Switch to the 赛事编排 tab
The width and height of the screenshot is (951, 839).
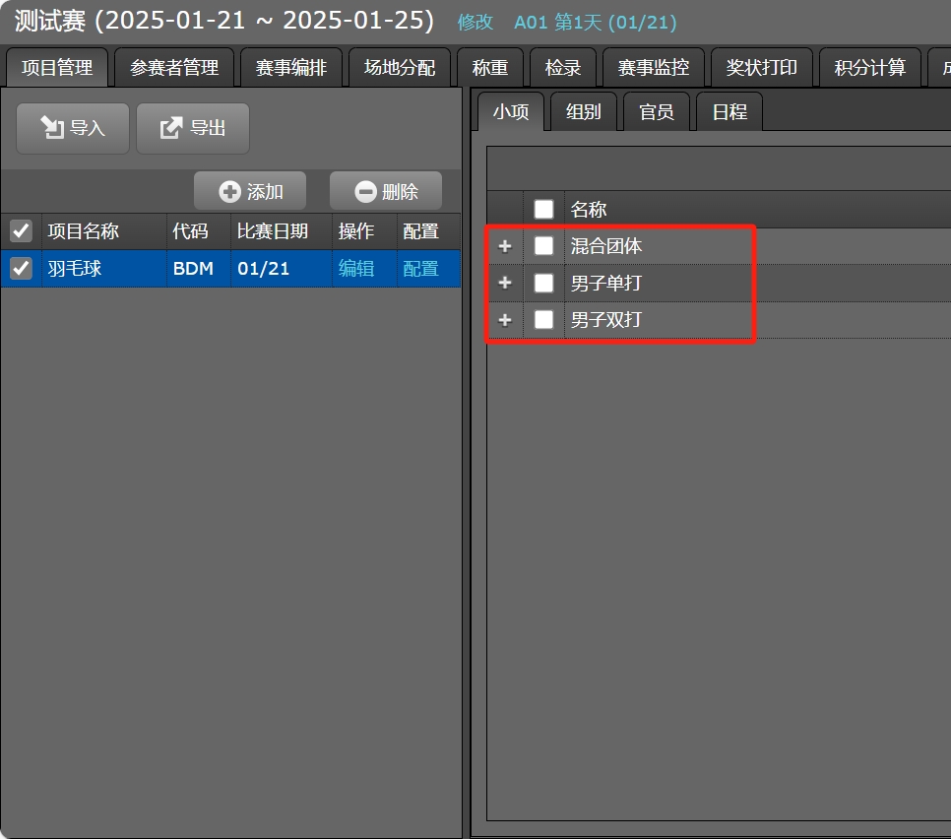[291, 68]
